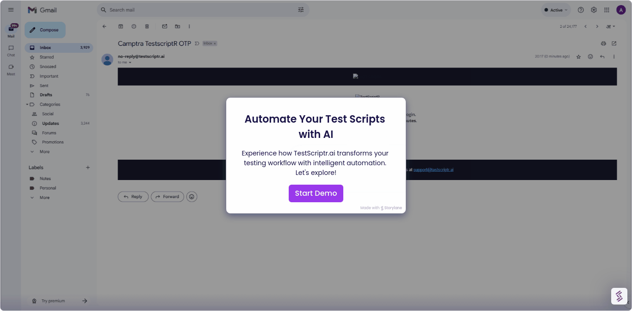Click the back arrow to return to Inbox

104,26
